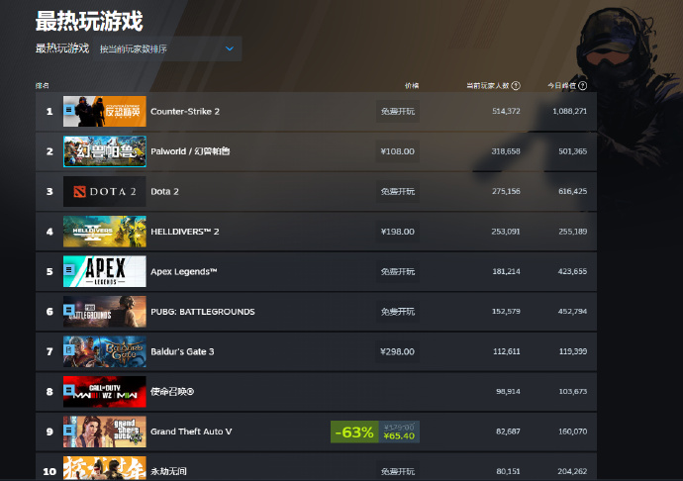
Task: Click the free-to-play button for PUBG
Action: pos(398,312)
